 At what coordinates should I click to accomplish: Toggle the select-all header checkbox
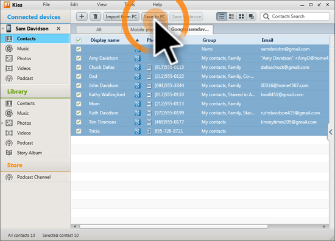coord(79,40)
